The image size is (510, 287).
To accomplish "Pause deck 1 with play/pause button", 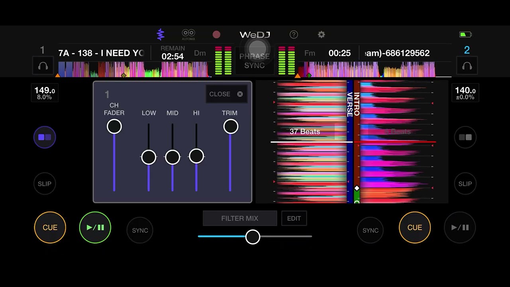I will (95, 227).
